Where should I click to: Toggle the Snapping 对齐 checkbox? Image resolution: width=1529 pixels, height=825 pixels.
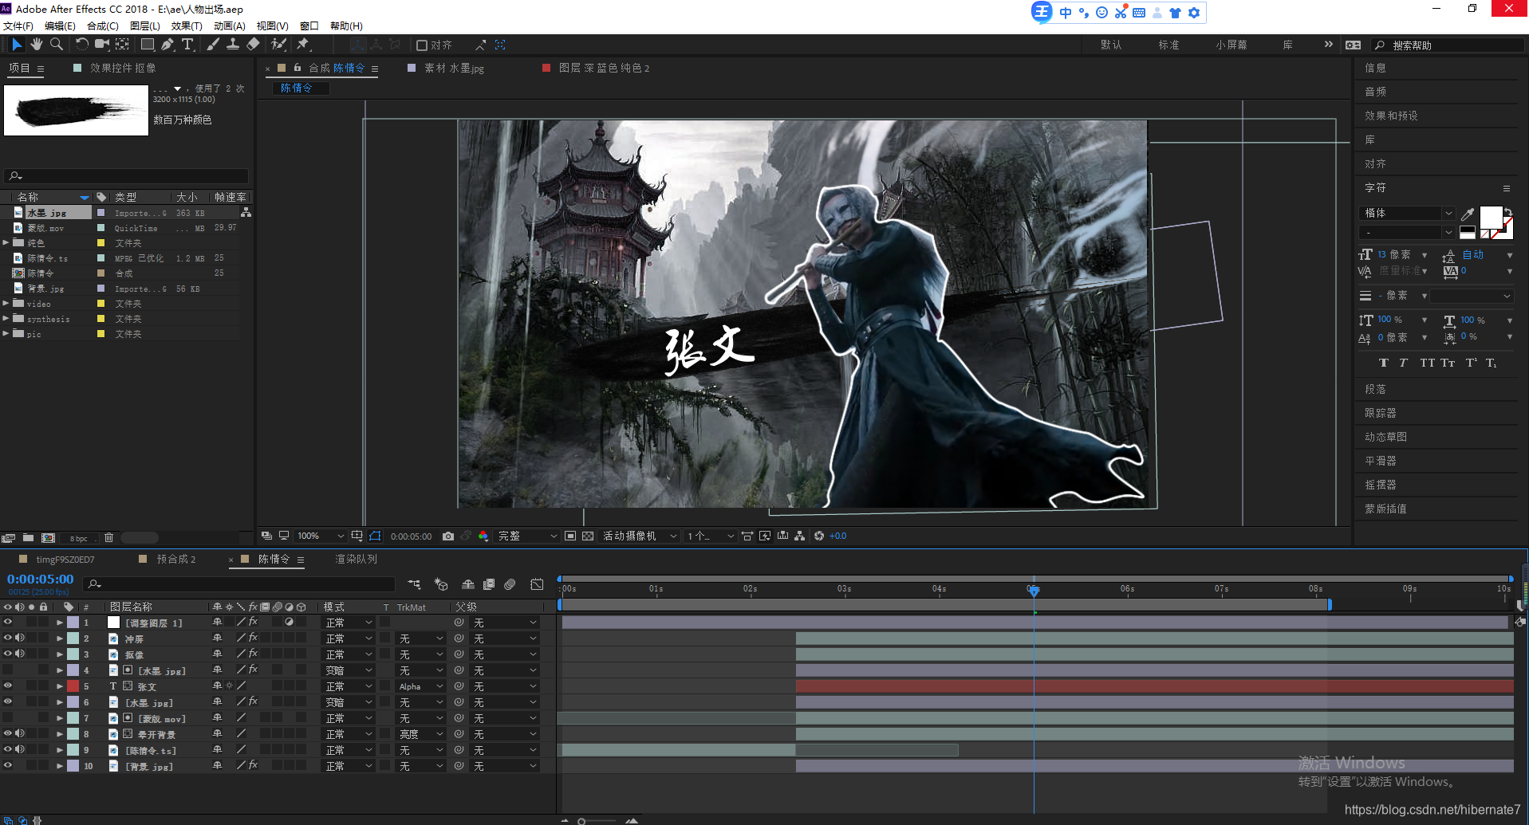[422, 45]
